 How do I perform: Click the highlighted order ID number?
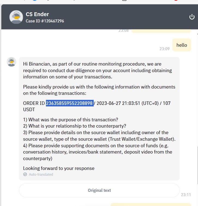(70, 103)
